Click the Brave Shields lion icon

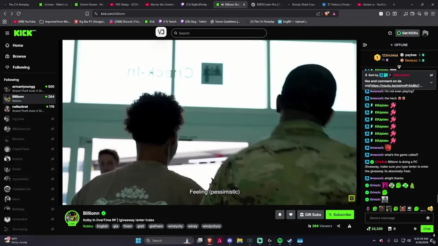tap(326, 14)
